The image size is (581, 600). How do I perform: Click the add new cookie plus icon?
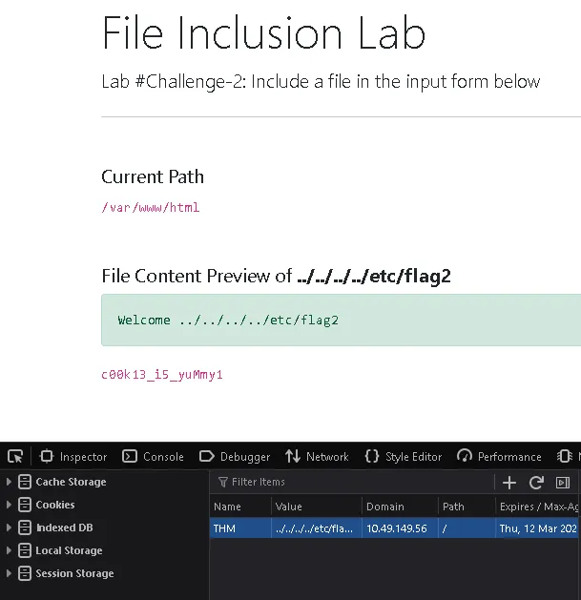(509, 483)
